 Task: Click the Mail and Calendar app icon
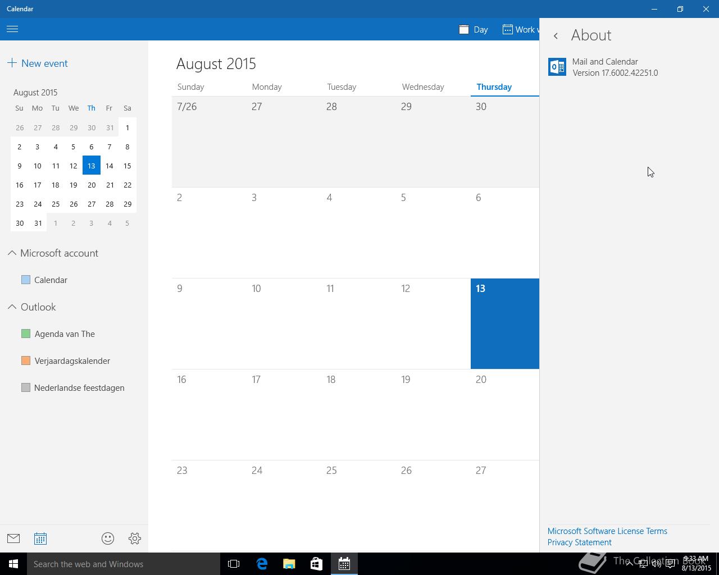(557, 67)
